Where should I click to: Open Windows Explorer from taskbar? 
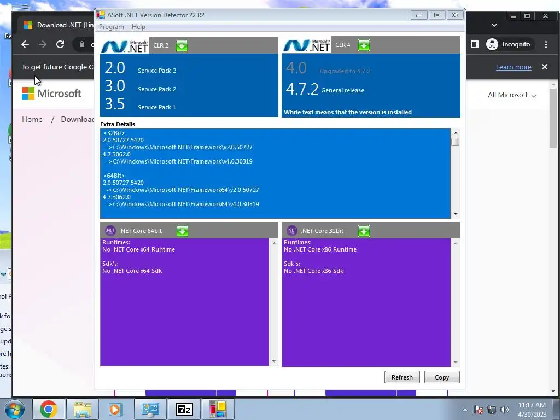(x=83, y=409)
